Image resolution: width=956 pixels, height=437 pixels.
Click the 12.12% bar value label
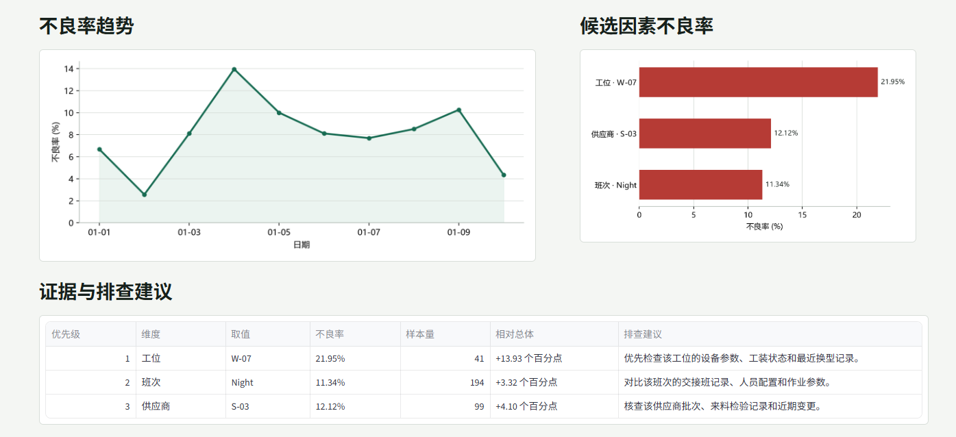click(785, 133)
